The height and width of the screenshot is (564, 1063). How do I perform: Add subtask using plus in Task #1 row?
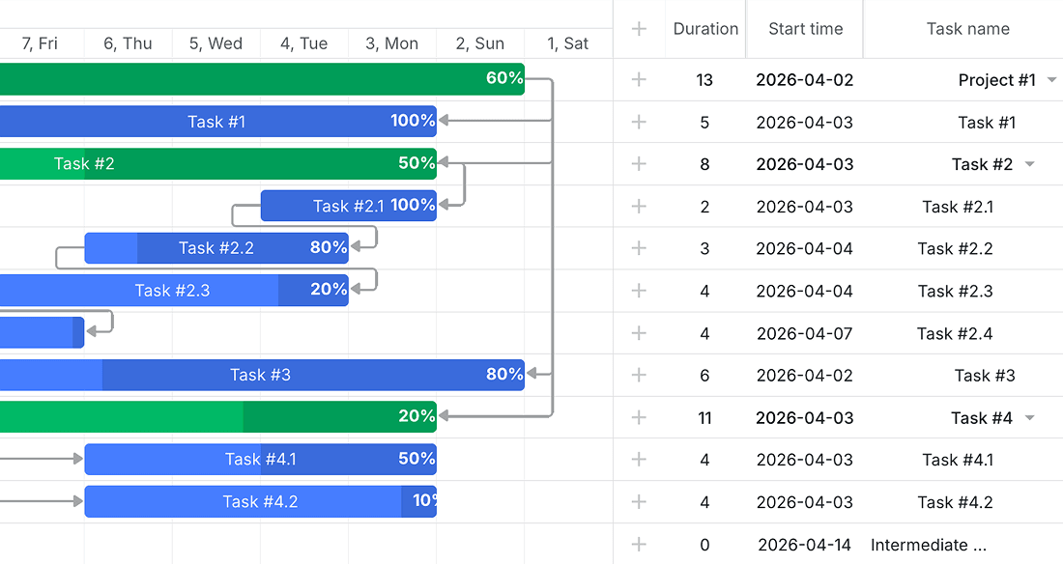(639, 122)
